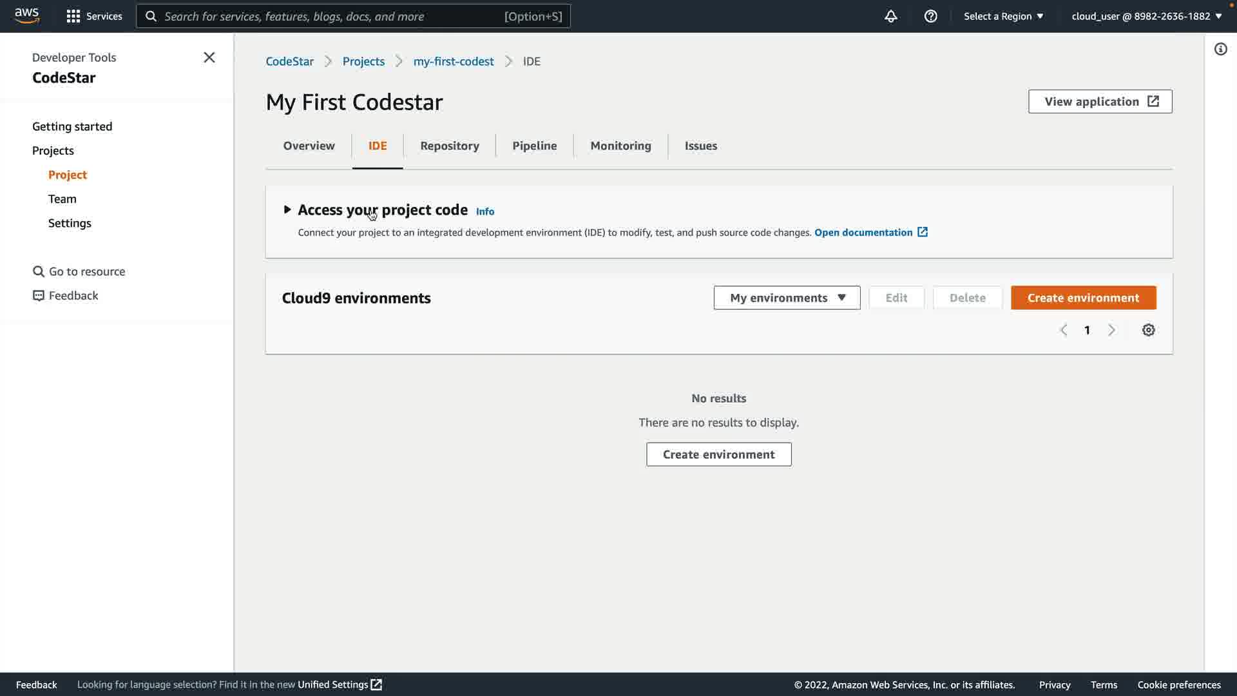Open the Select a Region dropdown

tap(1003, 16)
